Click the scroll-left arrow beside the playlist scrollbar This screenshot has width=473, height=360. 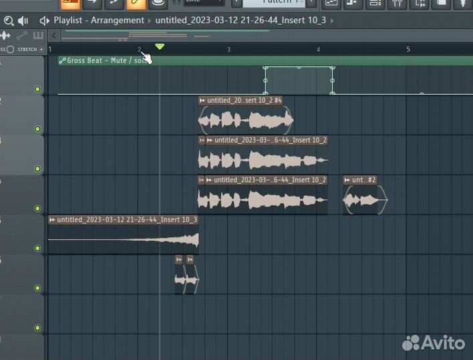pyautogui.click(x=55, y=35)
